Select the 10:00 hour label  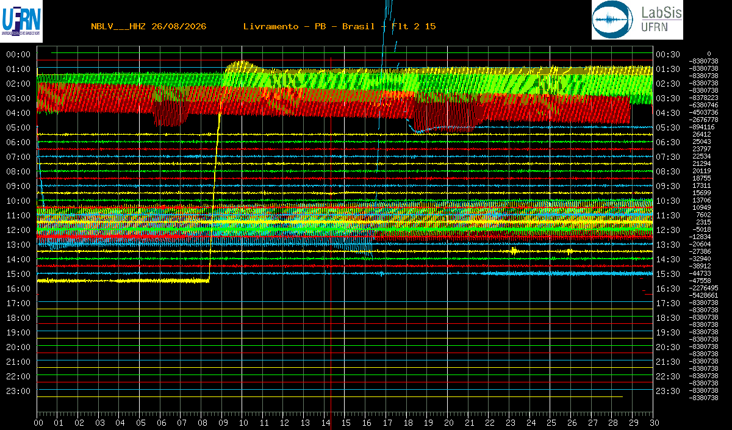[18, 201]
